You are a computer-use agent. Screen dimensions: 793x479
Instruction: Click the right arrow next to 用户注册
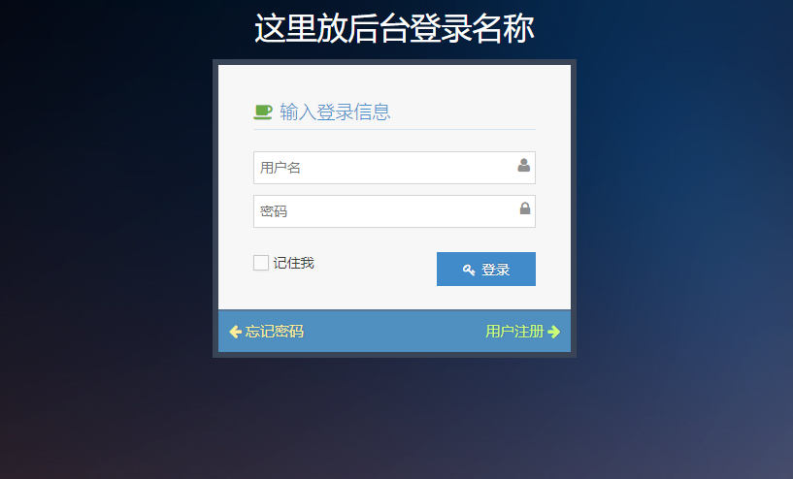554,332
